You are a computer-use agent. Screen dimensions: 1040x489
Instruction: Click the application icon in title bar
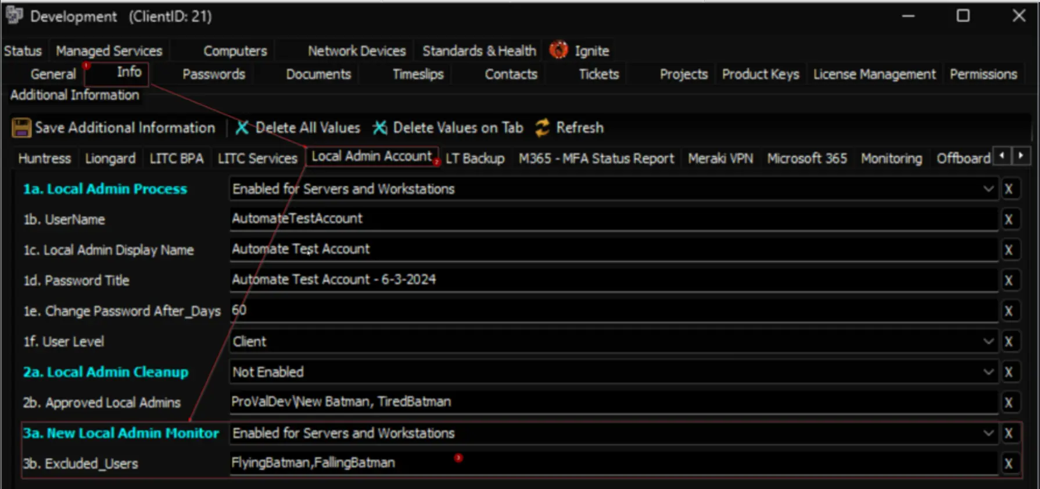pos(14,16)
